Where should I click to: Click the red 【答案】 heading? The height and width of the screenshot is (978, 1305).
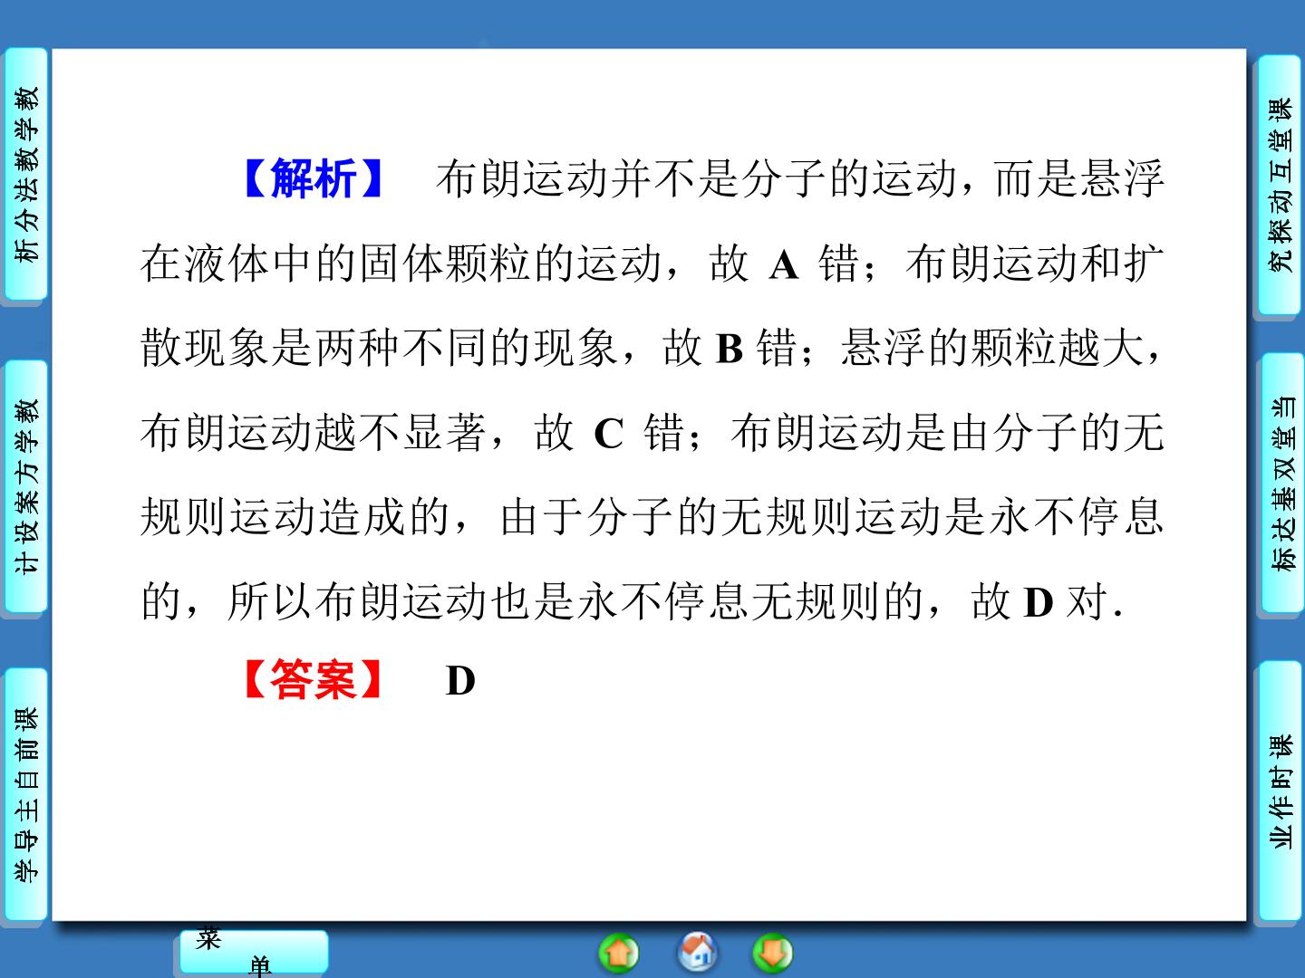(x=314, y=680)
